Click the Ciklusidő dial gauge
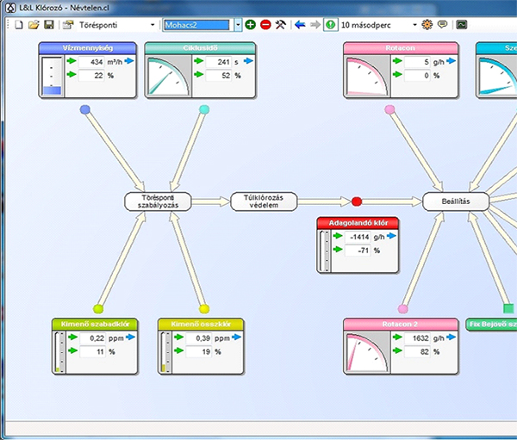This screenshot has width=517, height=440. 169,76
